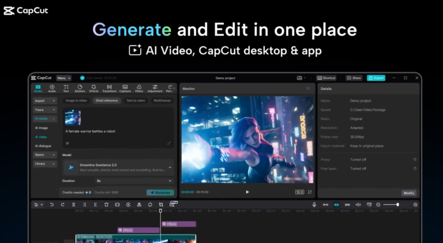Open the Shortcut button

[326, 78]
